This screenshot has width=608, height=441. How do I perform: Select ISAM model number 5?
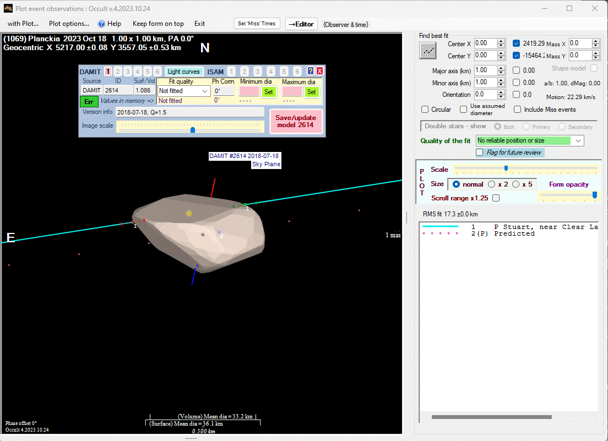[284, 72]
